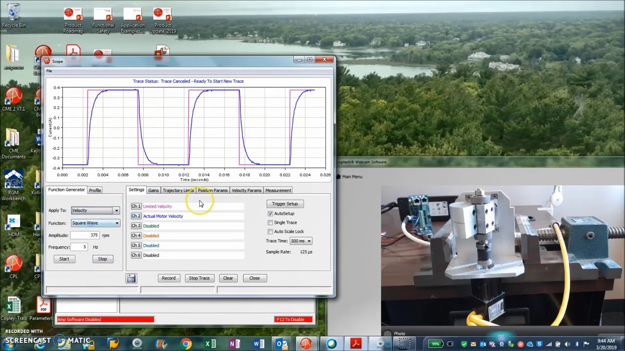Open the Functional Safety presentation icon

pos(103,21)
